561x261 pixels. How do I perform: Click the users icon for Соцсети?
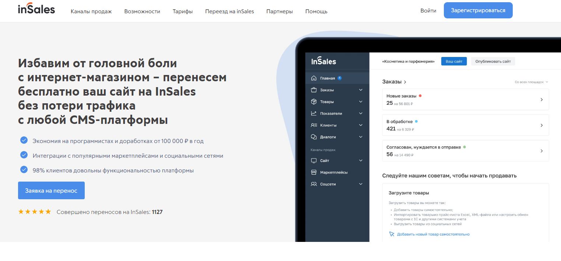[x=314, y=184]
